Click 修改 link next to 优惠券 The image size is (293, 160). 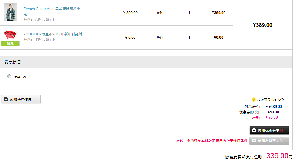(255, 112)
